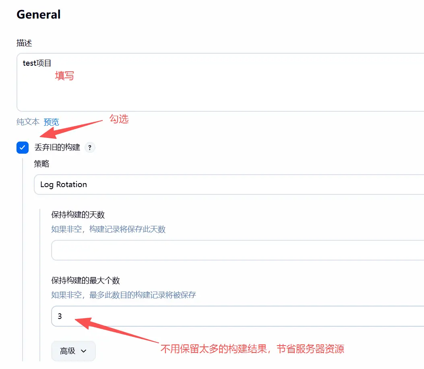This screenshot has height=369, width=424.
Task: Click the red 填写 annotation
Action: pos(64,76)
